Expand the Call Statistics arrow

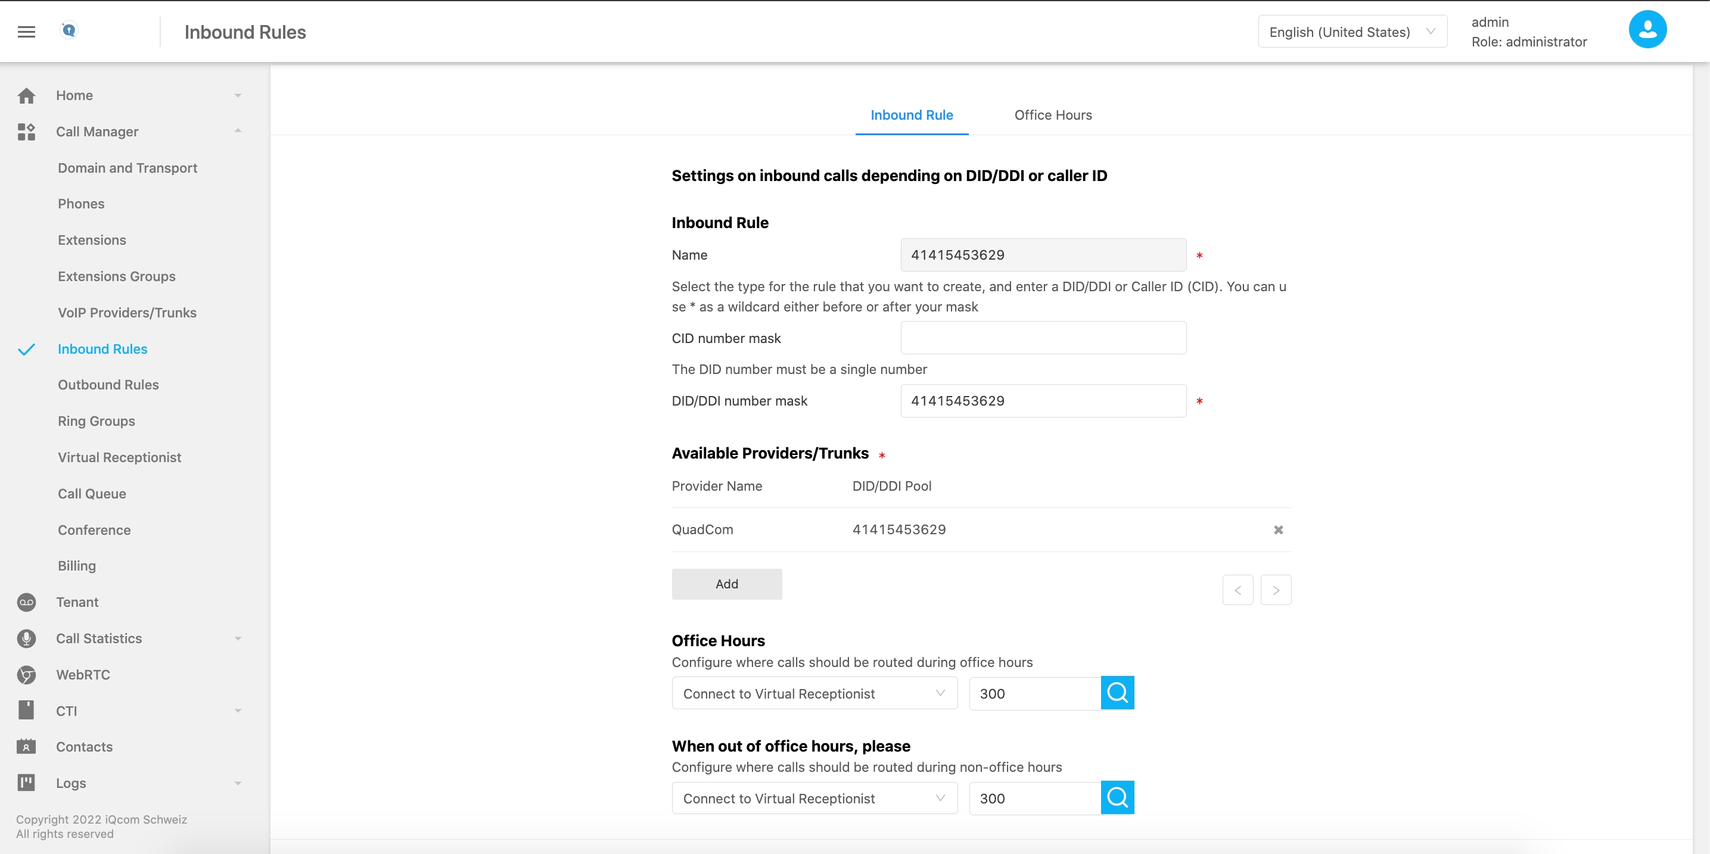[x=238, y=638]
